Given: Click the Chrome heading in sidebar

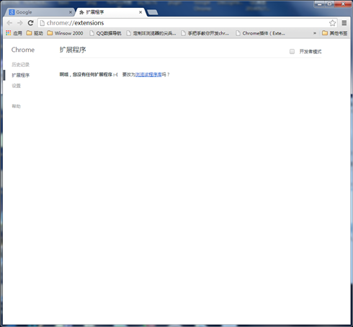Looking at the screenshot, I should 23,50.
